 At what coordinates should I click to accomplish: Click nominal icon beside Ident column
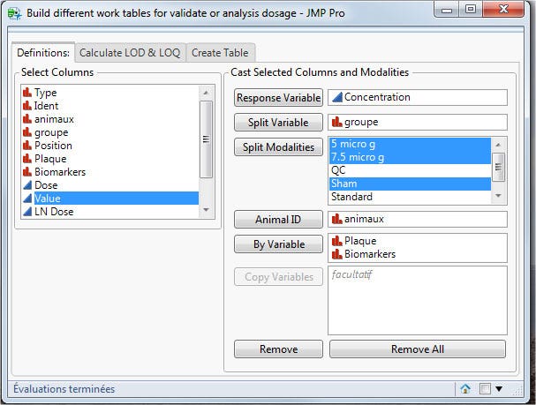[27, 106]
